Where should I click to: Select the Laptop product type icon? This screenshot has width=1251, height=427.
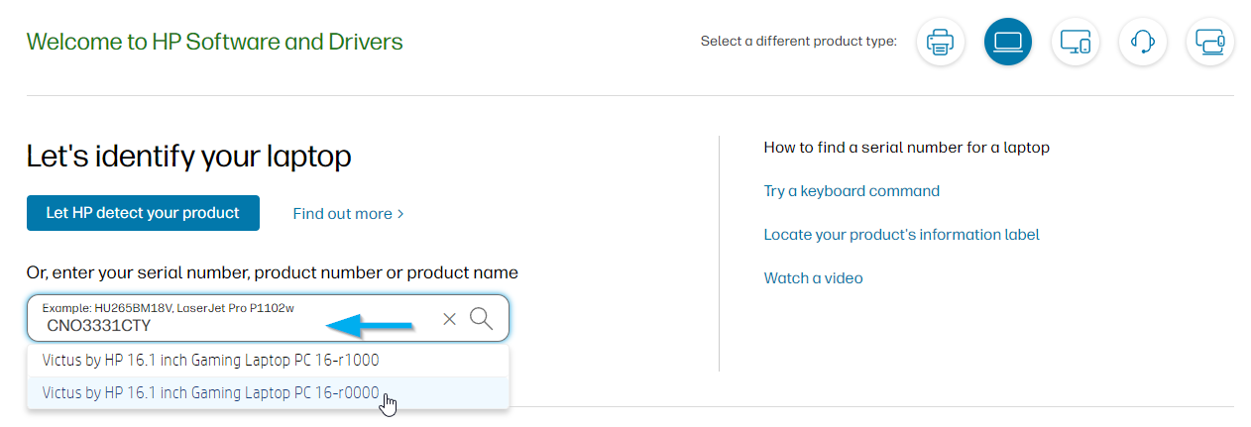tap(1007, 43)
